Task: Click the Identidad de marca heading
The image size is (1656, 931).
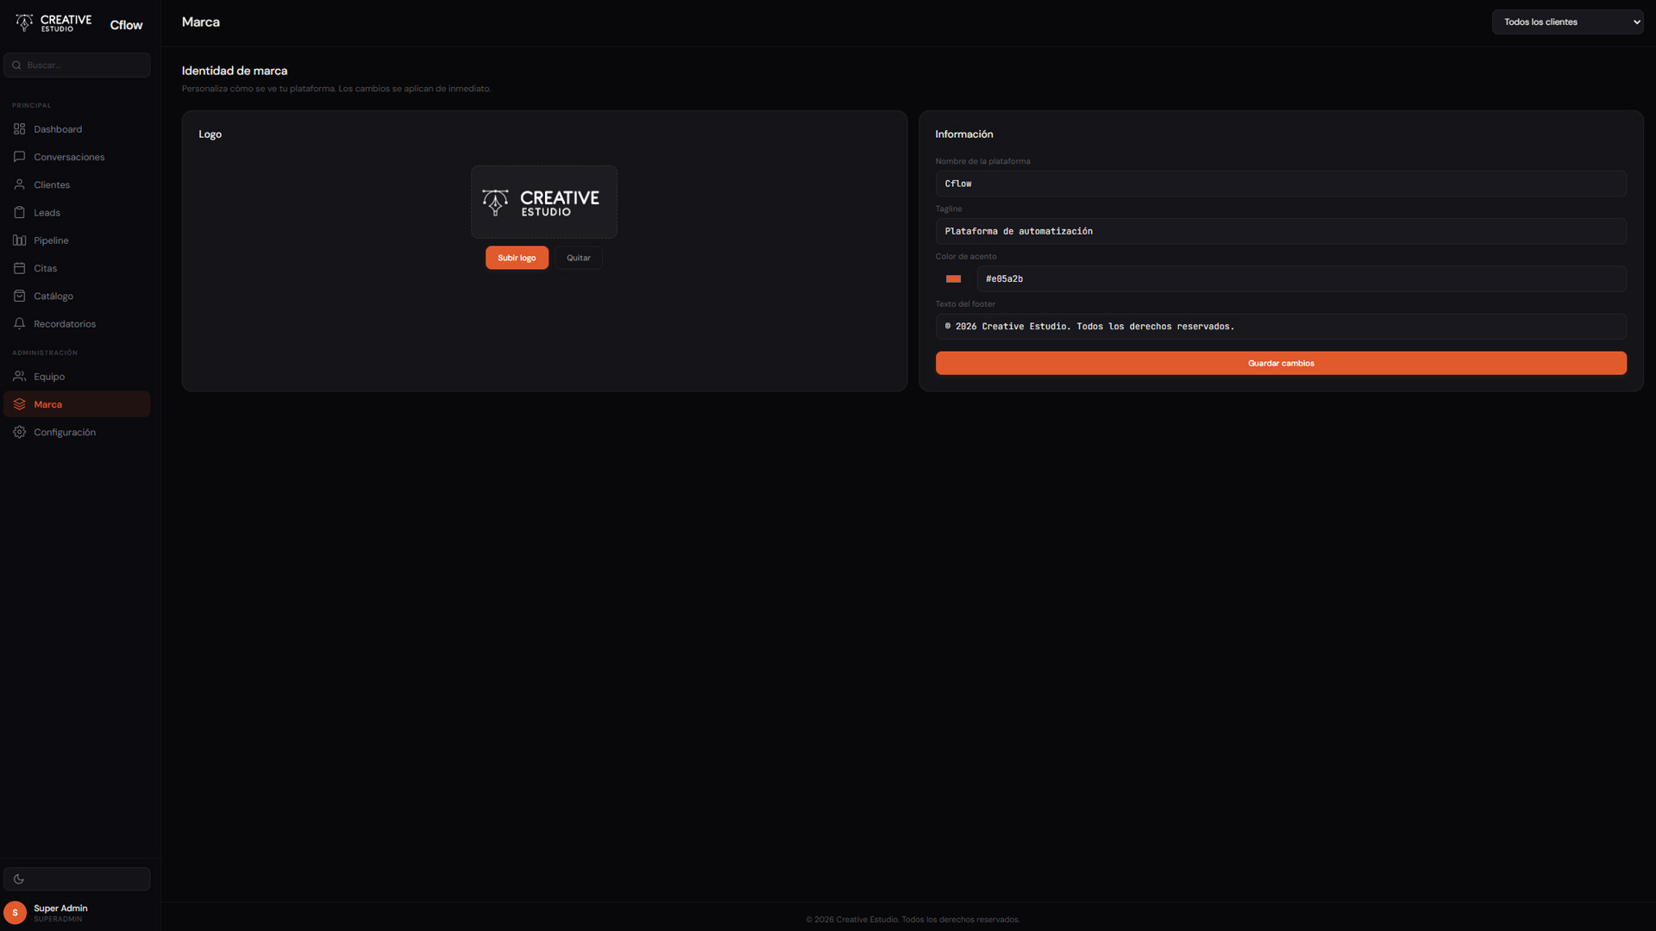Action: pyautogui.click(x=235, y=71)
